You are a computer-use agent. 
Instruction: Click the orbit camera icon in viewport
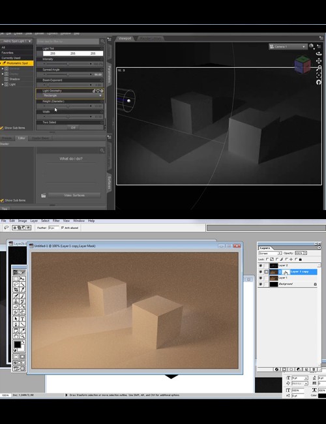pyautogui.click(x=319, y=53)
